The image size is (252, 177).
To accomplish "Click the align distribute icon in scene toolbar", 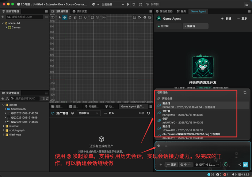I will tap(104, 18).
